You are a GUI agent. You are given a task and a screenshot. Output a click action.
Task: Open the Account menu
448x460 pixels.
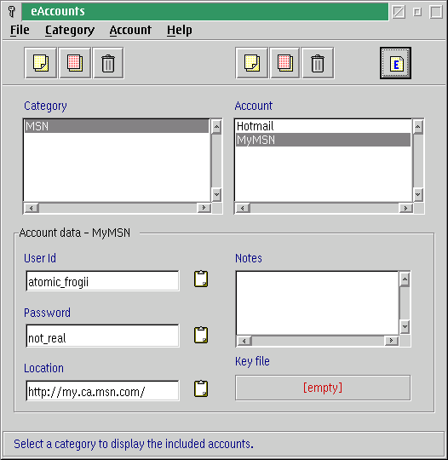(130, 30)
